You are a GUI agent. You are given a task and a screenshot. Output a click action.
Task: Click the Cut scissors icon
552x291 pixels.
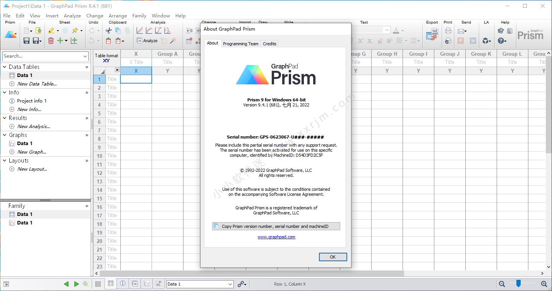[108, 31]
